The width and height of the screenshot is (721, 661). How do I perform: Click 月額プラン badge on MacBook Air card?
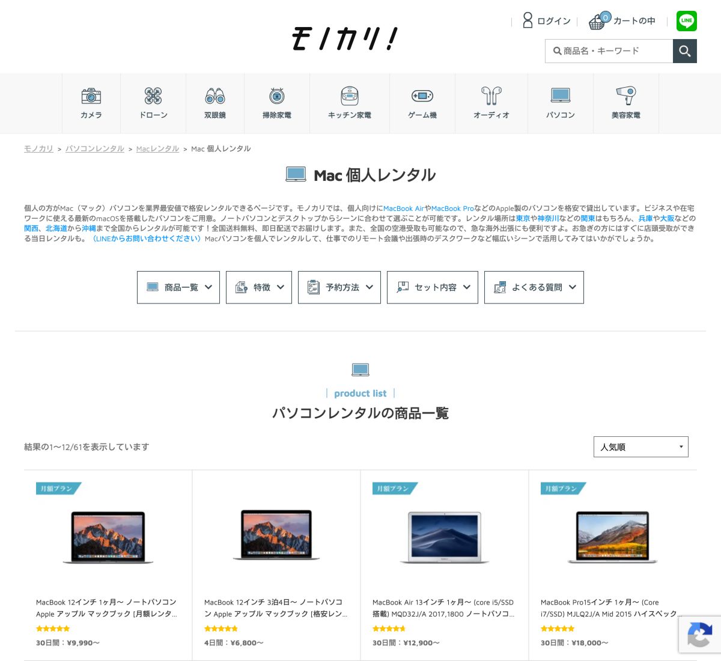[394, 489]
